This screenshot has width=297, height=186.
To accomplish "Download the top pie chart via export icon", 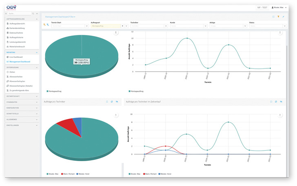I will coord(116,32).
